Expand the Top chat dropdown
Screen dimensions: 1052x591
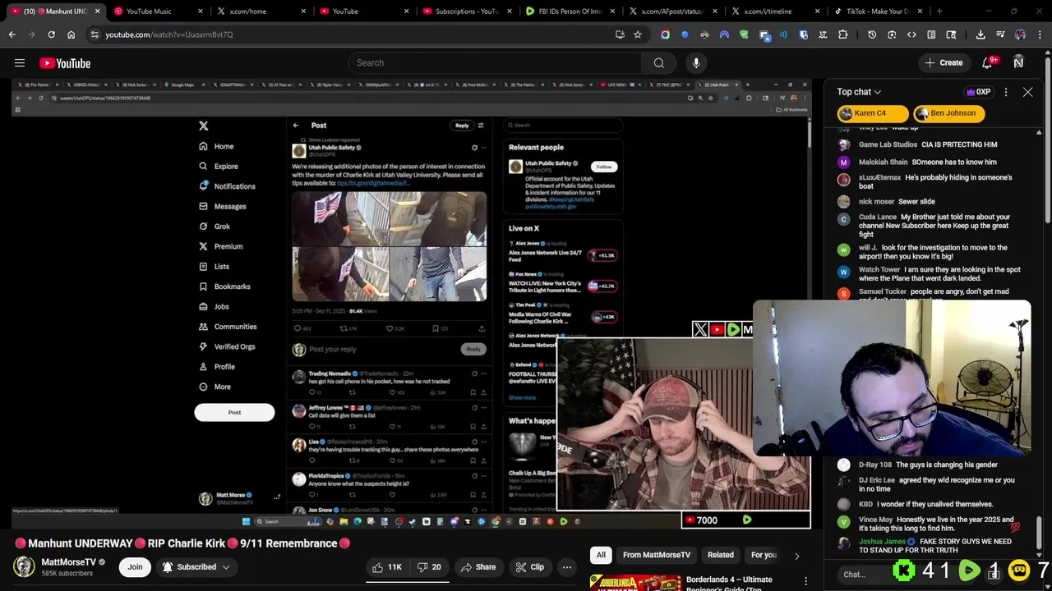859,92
